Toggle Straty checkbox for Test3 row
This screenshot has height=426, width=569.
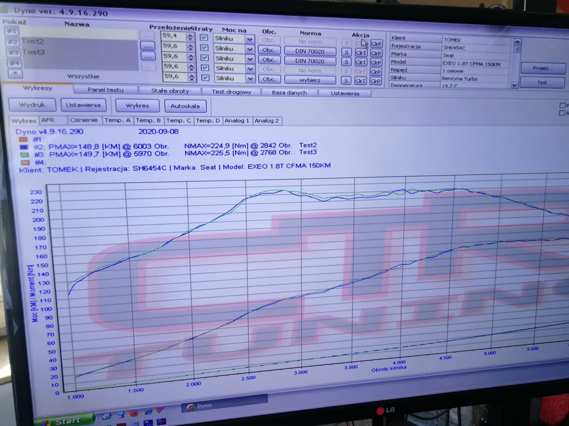pos(204,57)
